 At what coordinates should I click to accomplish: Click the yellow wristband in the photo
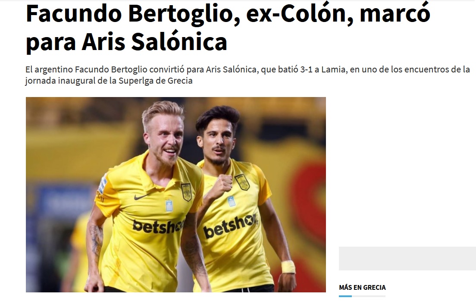[288, 267]
